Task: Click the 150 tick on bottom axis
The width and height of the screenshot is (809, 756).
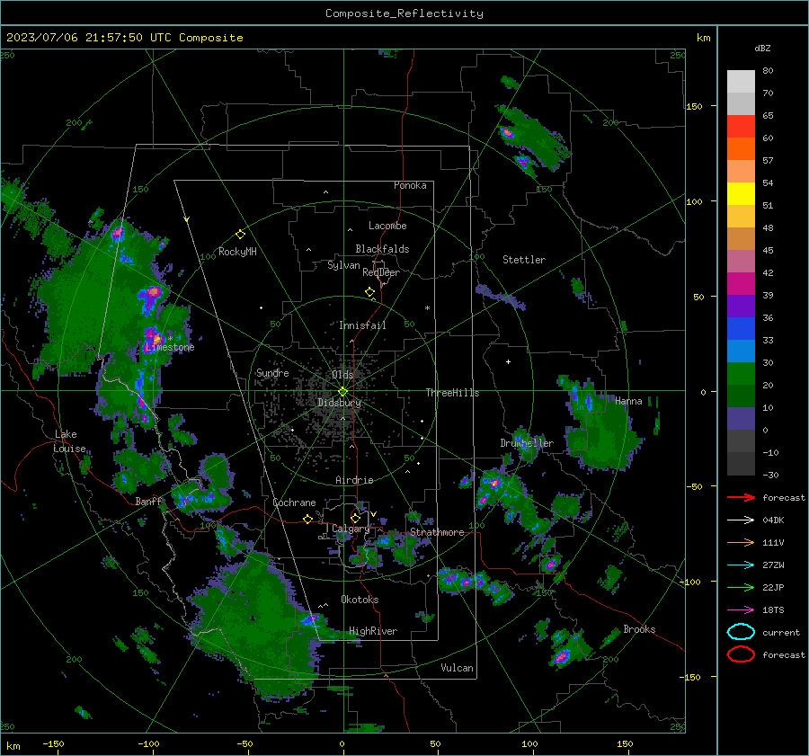Action: 625,743
